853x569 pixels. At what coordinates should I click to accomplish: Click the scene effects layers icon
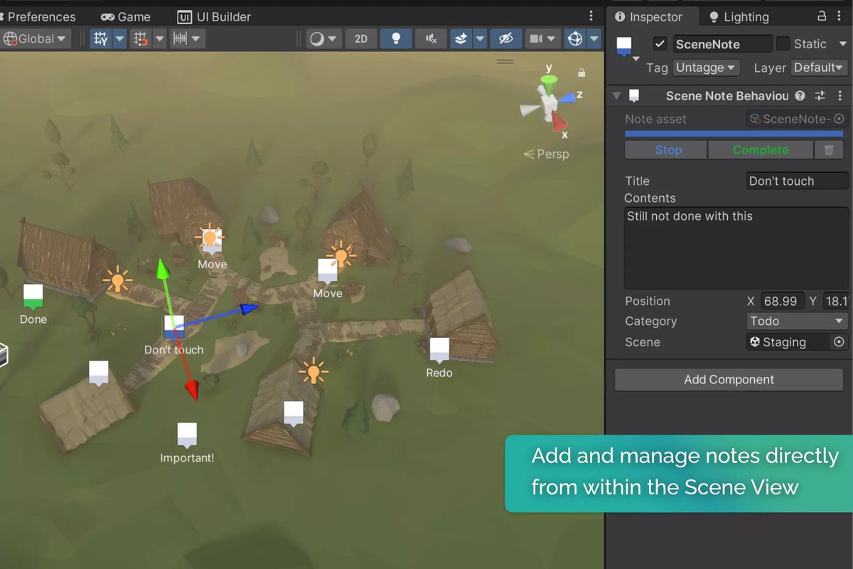(461, 38)
